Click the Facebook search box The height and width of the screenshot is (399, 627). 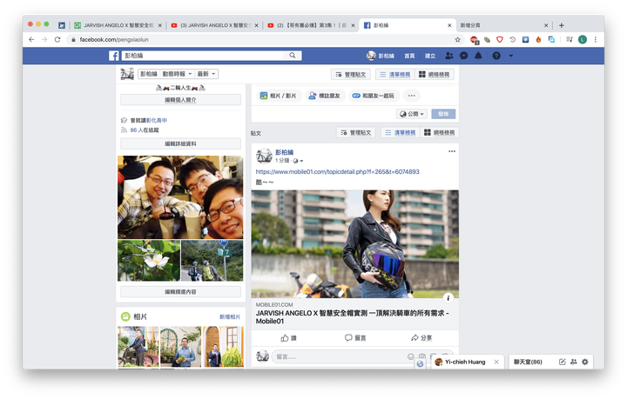coord(204,56)
